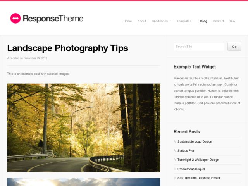The image size is (248, 186).
Task: Open the About page in navigation
Action: (141, 21)
